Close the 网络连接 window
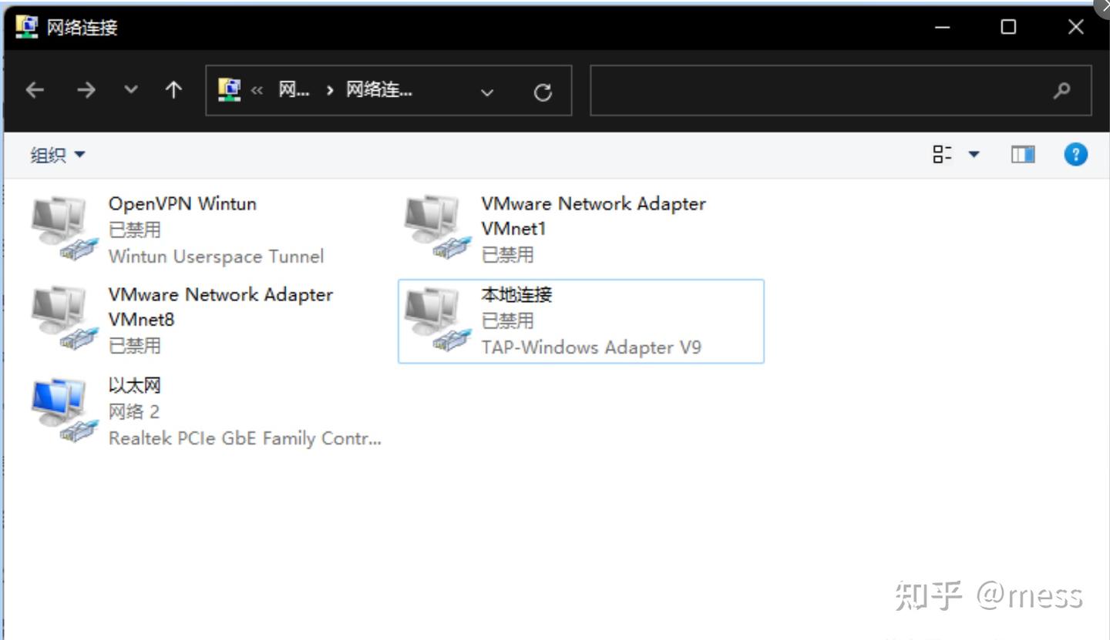Viewport: 1110px width, 640px height. point(1075,27)
